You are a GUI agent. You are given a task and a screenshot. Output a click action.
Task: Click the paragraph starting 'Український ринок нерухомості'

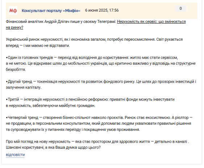click(94, 43)
